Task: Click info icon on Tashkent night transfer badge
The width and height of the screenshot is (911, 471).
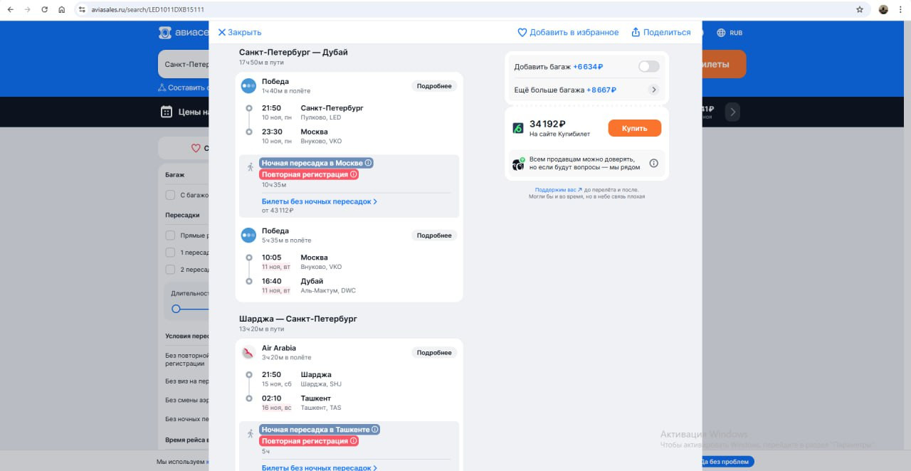Action: (x=375, y=430)
